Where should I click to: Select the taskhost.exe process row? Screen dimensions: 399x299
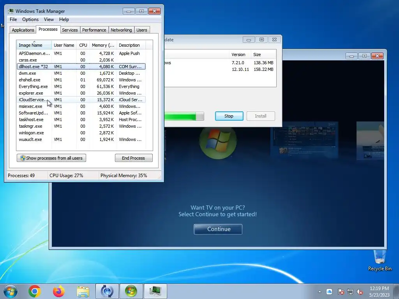(x=81, y=120)
